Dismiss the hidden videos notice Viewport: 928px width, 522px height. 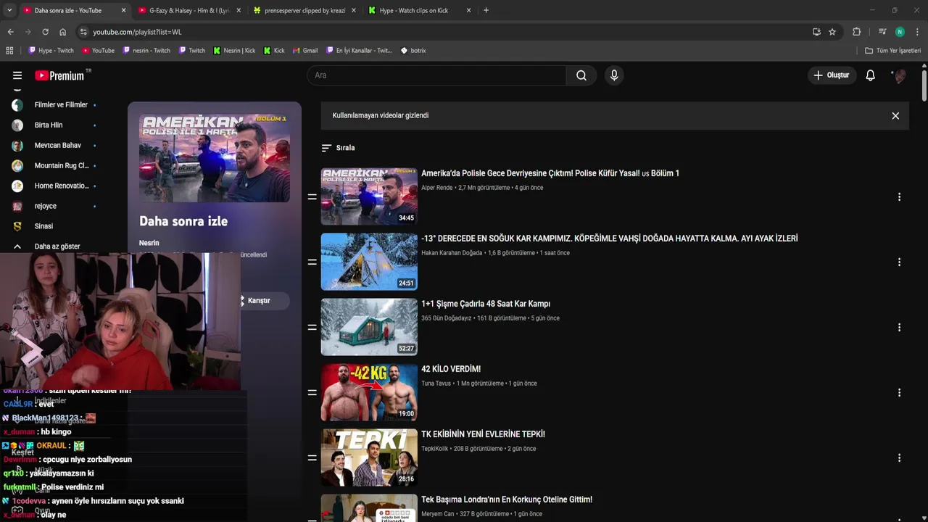(x=895, y=116)
